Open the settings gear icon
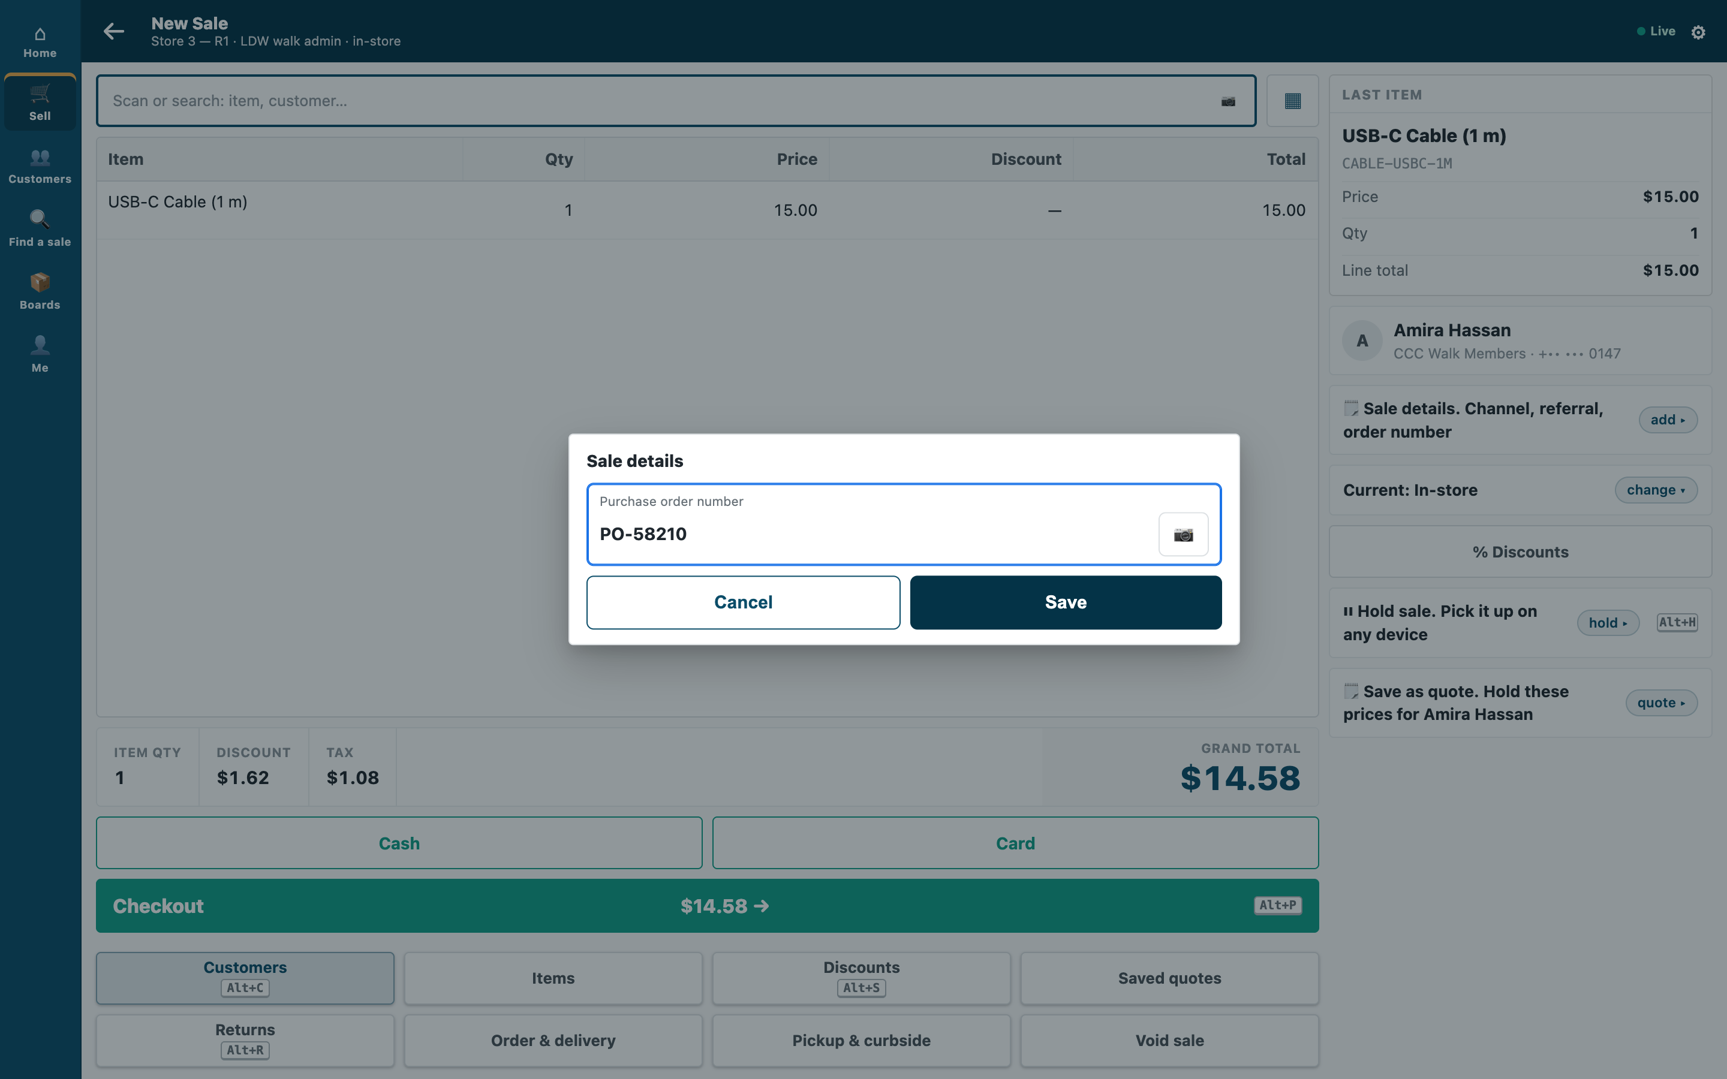Screen dimensions: 1727x1079 [x=1698, y=32]
